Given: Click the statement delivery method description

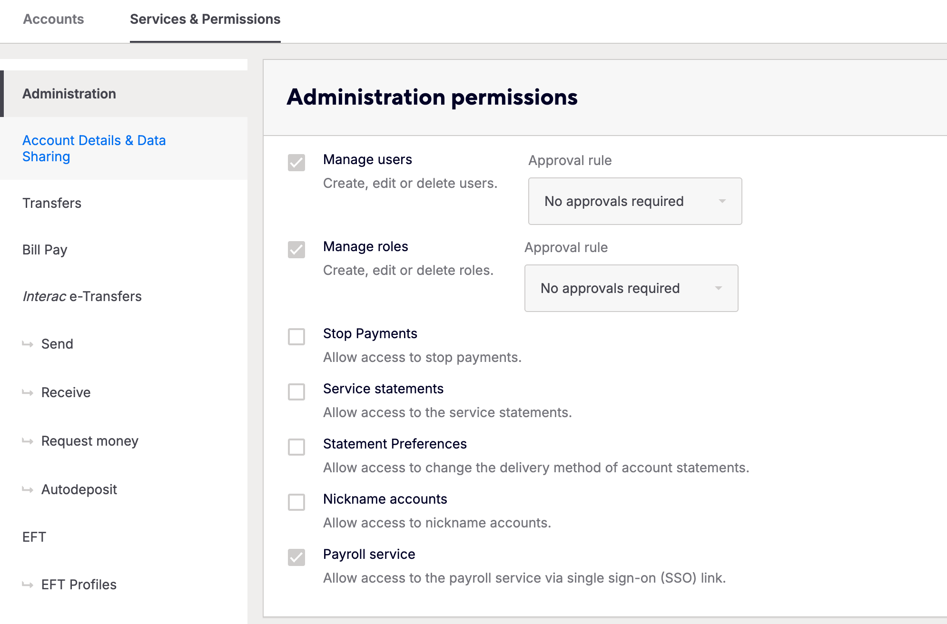Looking at the screenshot, I should 536,468.
